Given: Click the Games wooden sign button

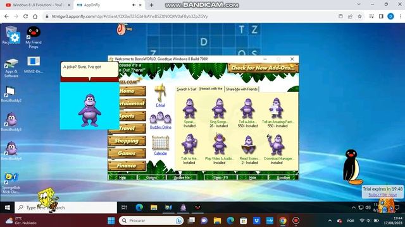Looking at the screenshot, I should (x=127, y=153).
